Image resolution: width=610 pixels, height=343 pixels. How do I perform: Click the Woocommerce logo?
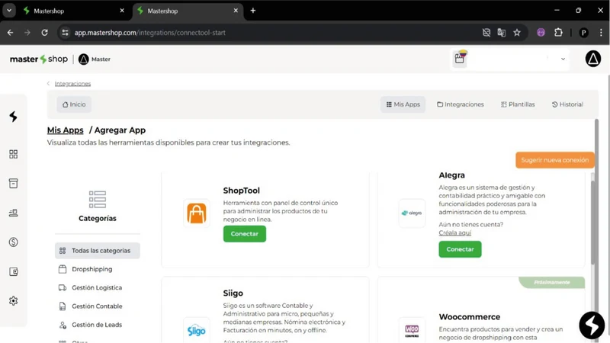[412, 331]
